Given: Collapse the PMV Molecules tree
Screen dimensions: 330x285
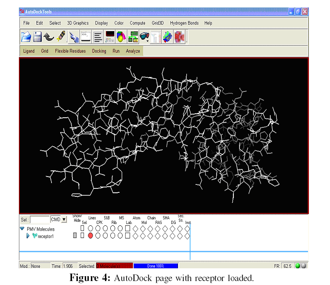Looking at the screenshot, I should tap(22, 229).
